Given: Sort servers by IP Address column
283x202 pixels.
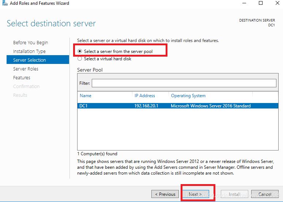Looking at the screenshot, I should coord(145,96).
